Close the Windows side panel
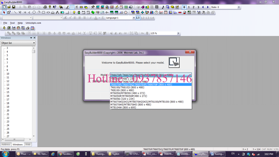Image resolution: width=279 pixels, height=157 pixels. pyautogui.click(x=35, y=38)
